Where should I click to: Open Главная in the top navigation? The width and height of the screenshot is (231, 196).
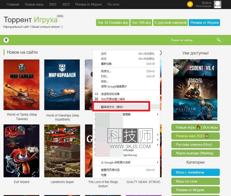[x=13, y=4]
